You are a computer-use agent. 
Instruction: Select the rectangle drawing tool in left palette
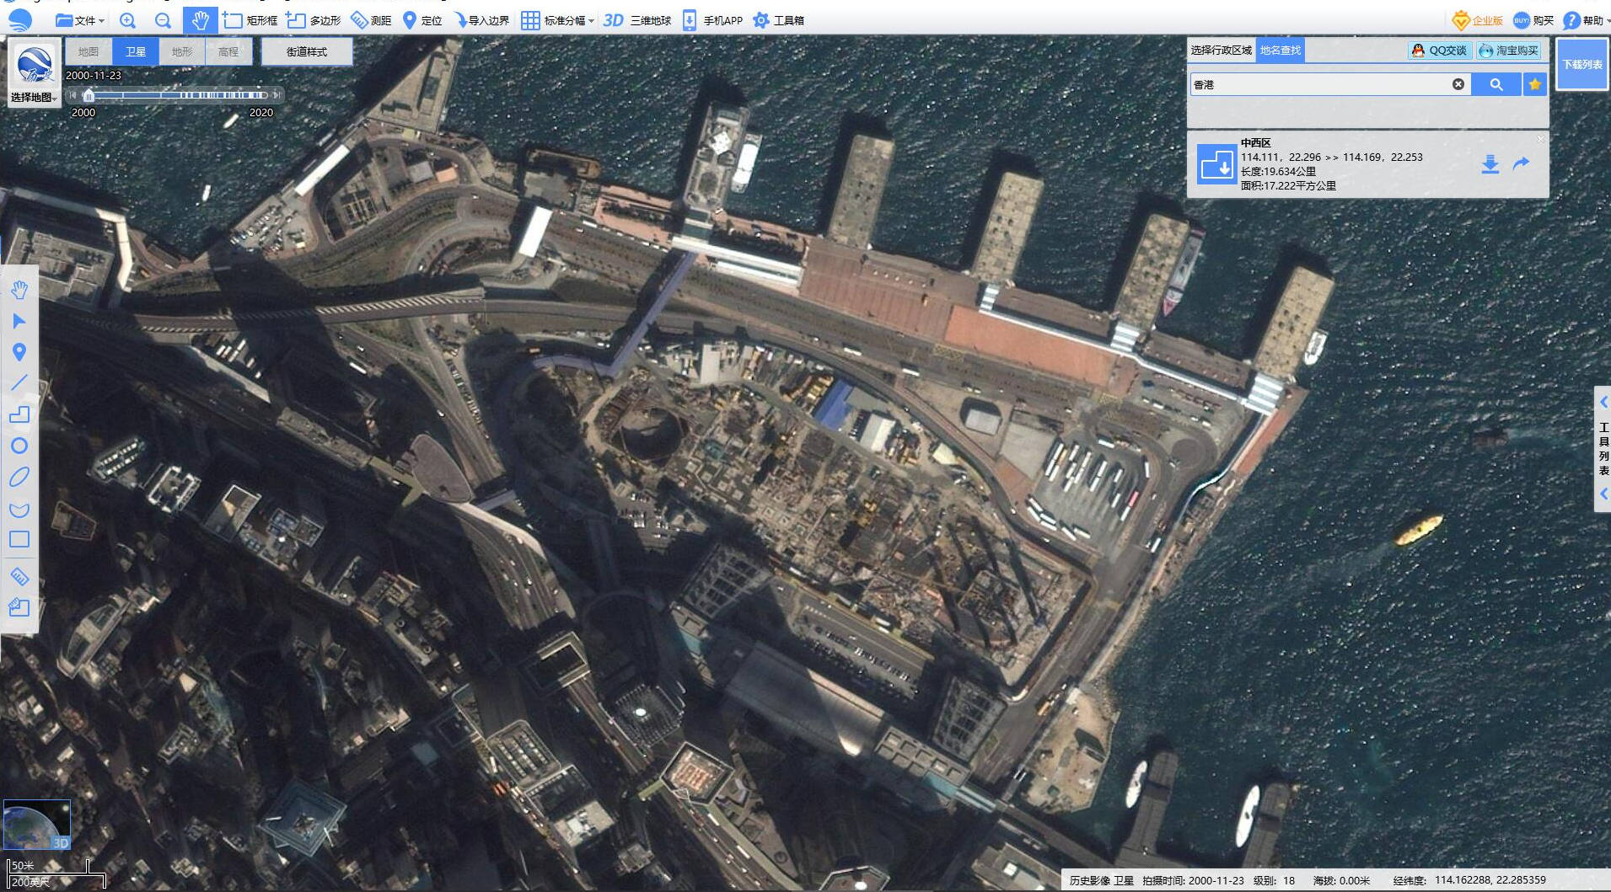19,539
